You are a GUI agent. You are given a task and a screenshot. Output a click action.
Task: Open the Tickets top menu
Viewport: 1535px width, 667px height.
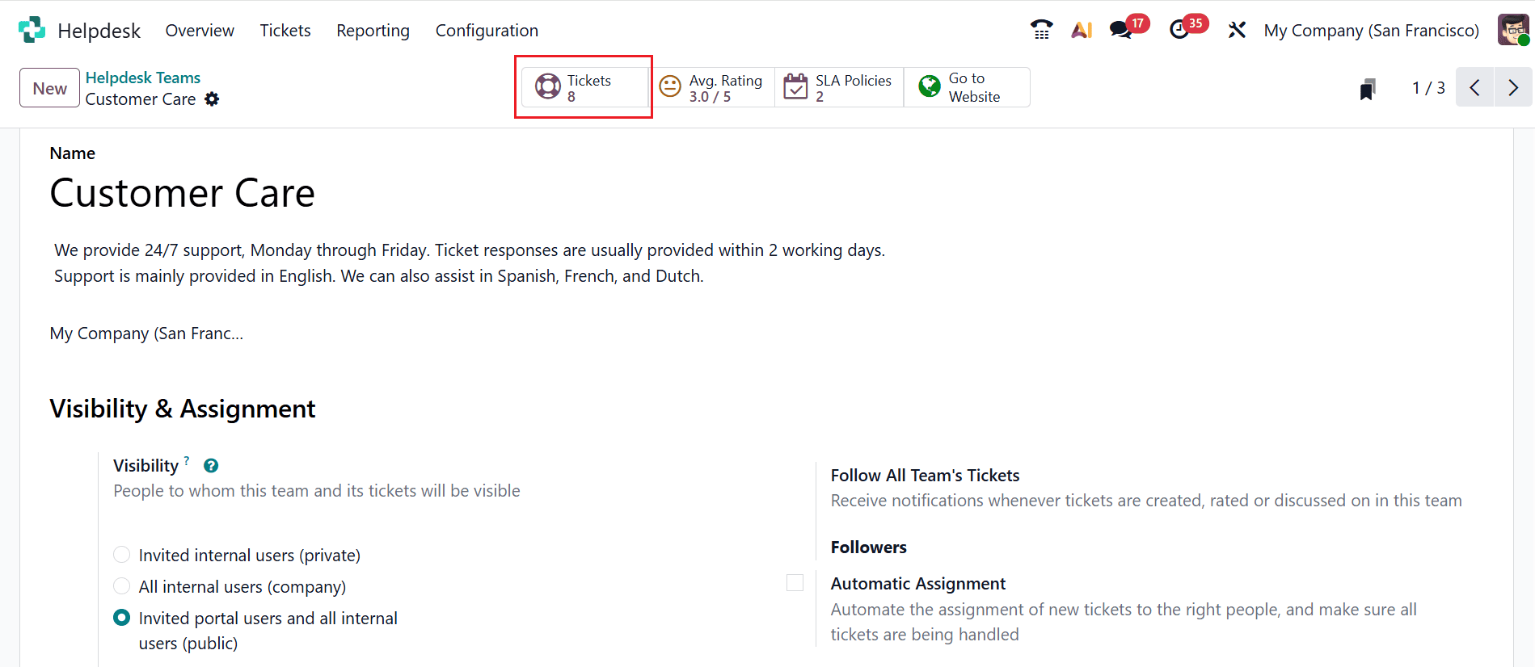pos(285,31)
